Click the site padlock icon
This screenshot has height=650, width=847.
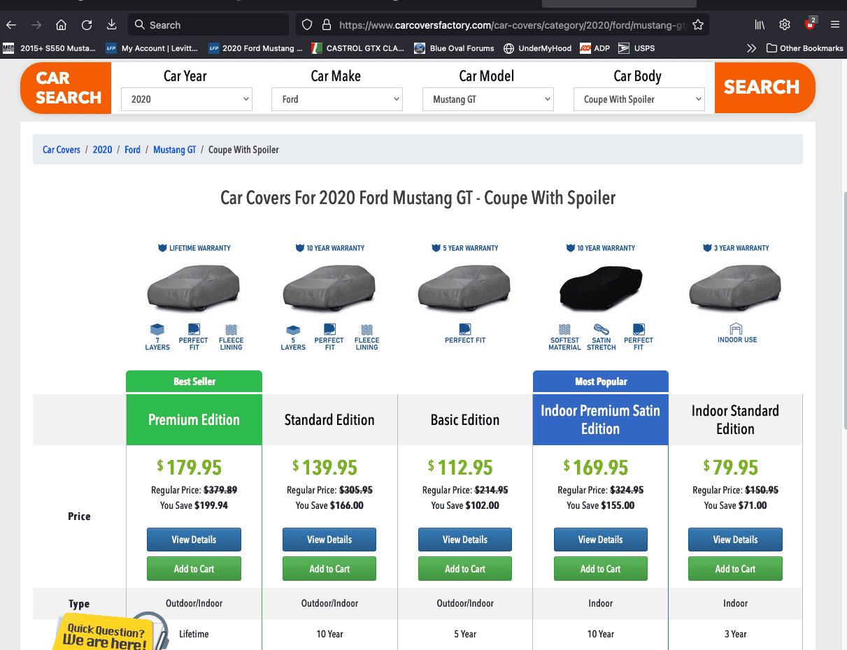point(326,25)
